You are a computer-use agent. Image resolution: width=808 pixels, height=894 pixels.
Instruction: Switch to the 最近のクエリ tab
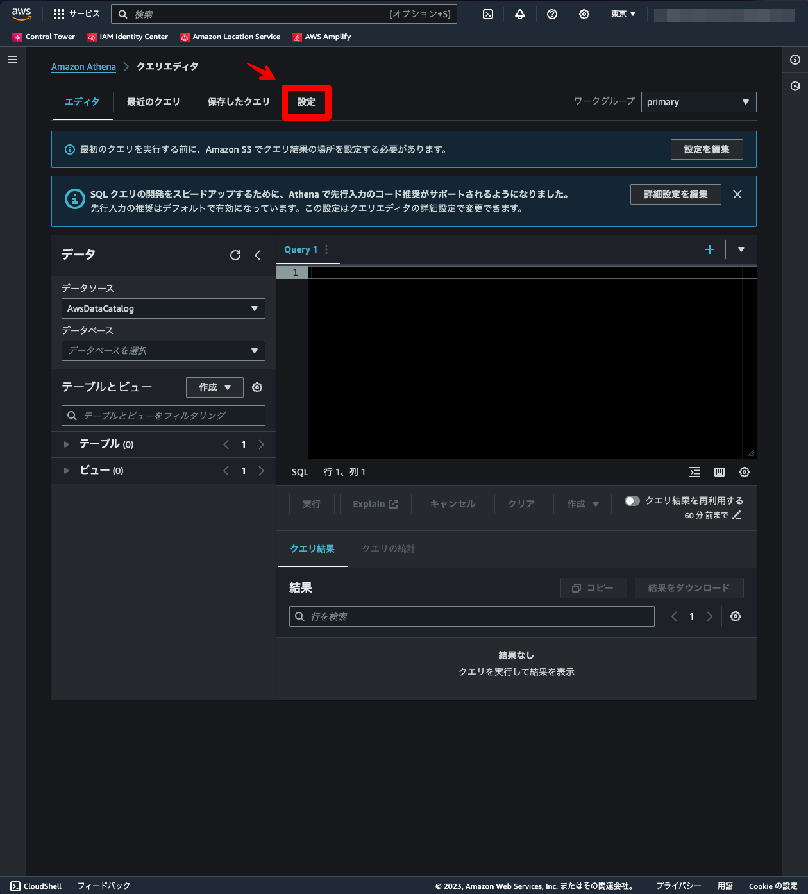point(153,102)
